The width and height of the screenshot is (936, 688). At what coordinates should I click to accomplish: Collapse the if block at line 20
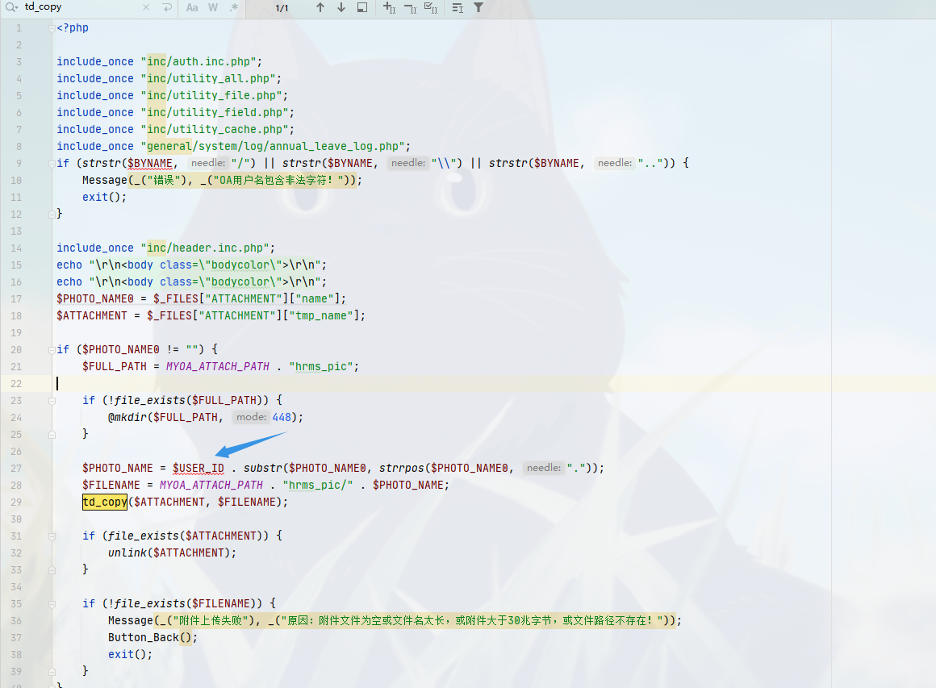[52, 349]
